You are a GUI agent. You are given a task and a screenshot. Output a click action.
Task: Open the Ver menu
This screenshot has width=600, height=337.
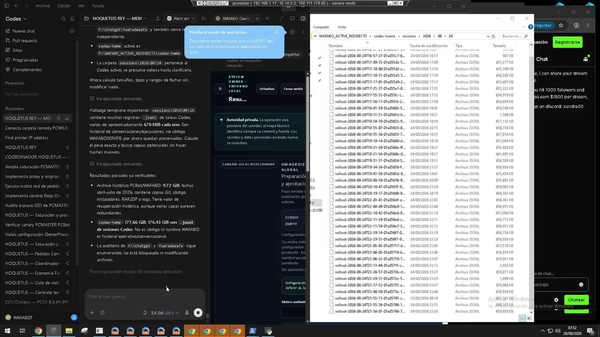[82, 6]
